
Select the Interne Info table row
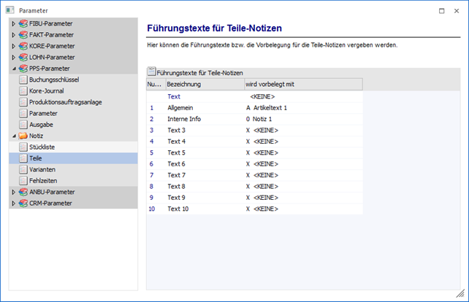point(186,119)
